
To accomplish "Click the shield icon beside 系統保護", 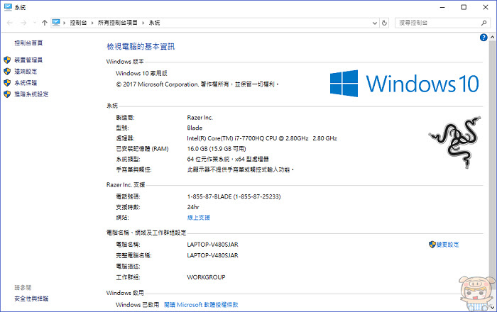I will click(x=7, y=83).
